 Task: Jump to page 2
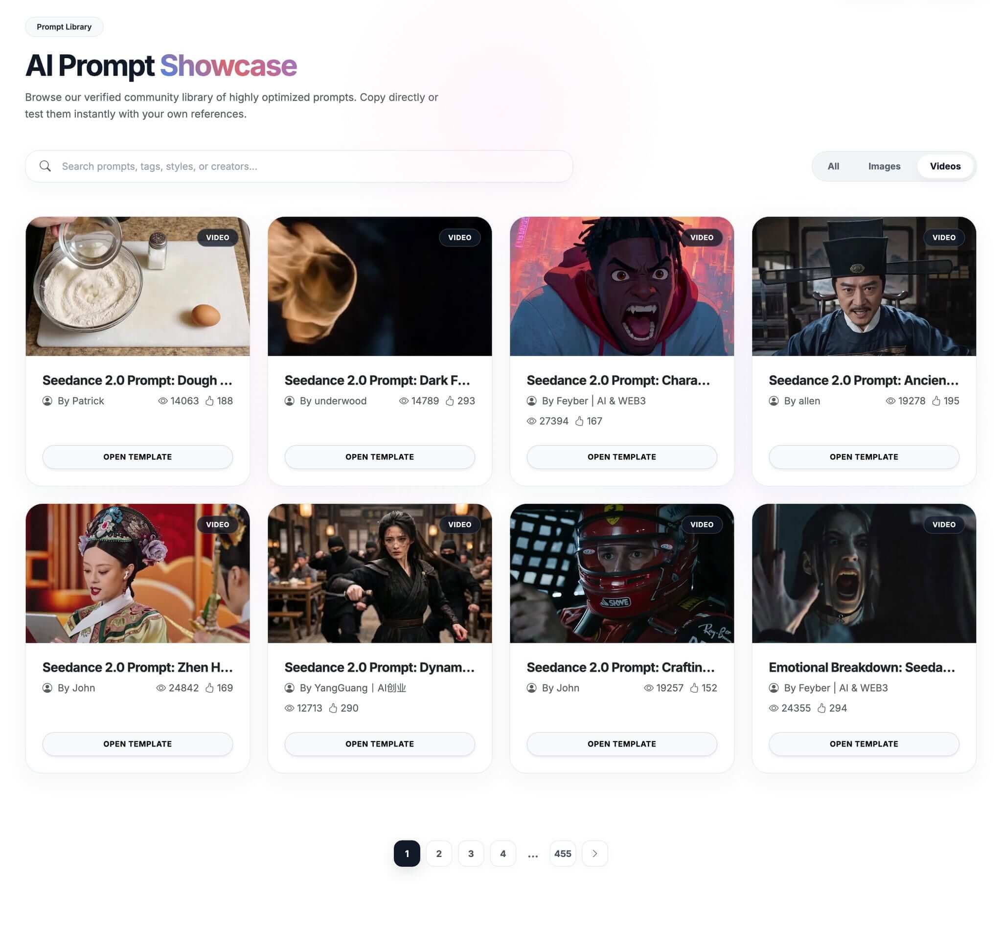(x=439, y=854)
